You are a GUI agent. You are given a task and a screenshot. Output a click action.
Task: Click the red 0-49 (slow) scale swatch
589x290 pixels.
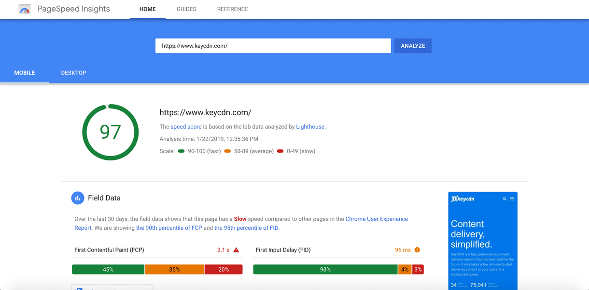coord(280,151)
